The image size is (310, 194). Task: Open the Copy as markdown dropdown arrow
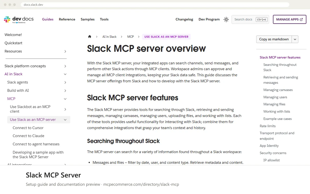tap(295, 39)
